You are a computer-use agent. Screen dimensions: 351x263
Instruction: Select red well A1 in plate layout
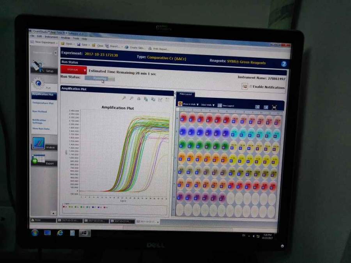(x=183, y=118)
